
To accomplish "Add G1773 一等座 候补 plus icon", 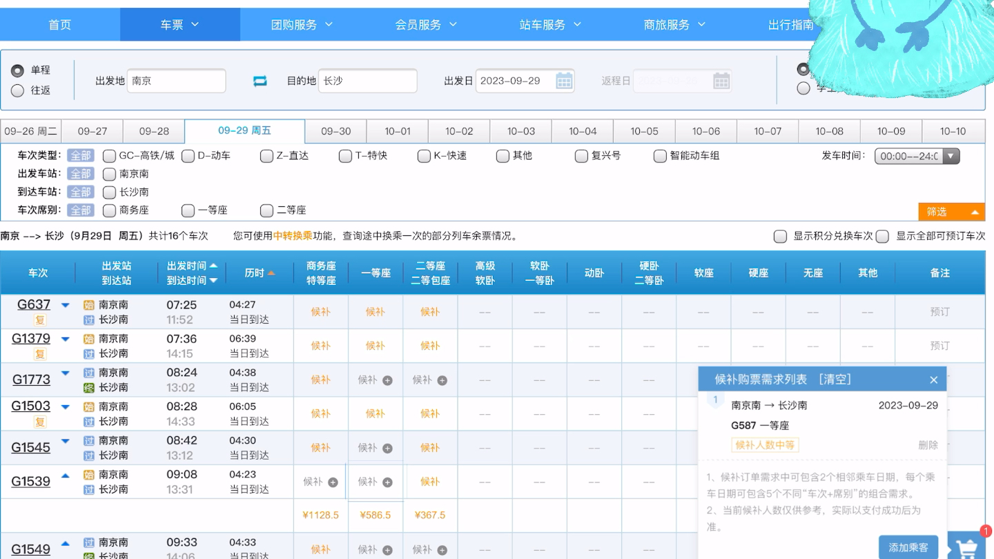I will point(387,380).
